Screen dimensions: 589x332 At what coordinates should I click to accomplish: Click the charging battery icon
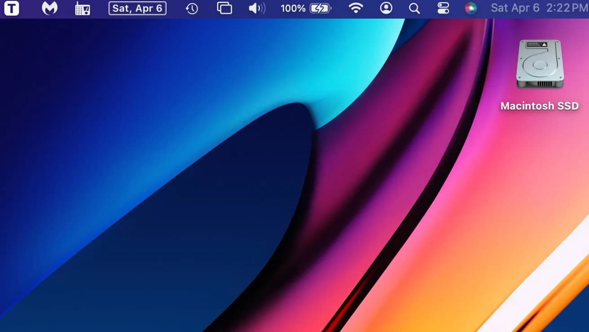pyautogui.click(x=321, y=9)
